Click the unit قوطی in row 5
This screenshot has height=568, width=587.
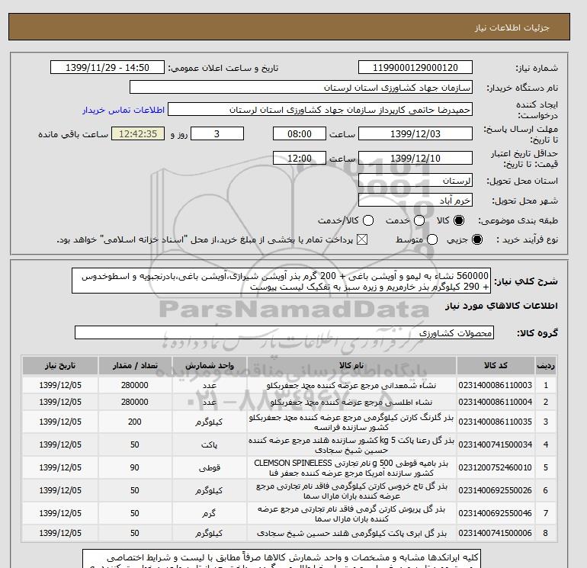coord(210,467)
